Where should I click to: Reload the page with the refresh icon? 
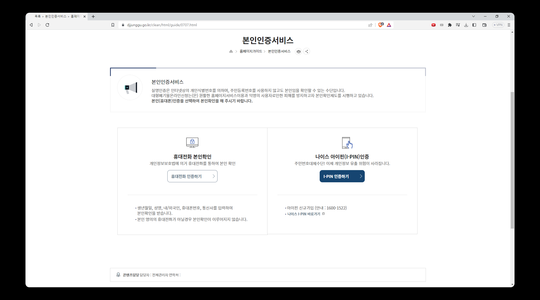coord(47,25)
